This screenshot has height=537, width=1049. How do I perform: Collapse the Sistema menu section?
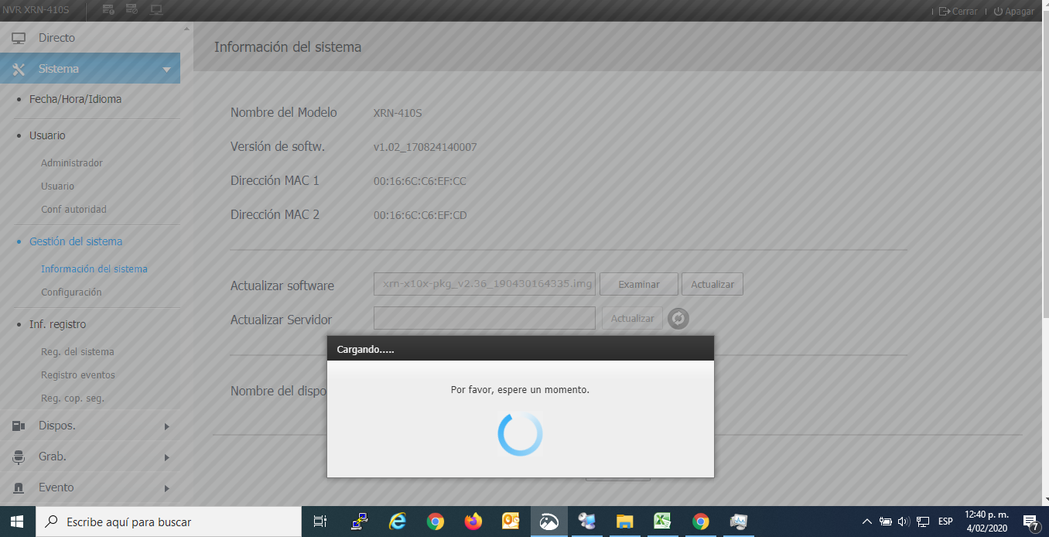tap(166, 70)
